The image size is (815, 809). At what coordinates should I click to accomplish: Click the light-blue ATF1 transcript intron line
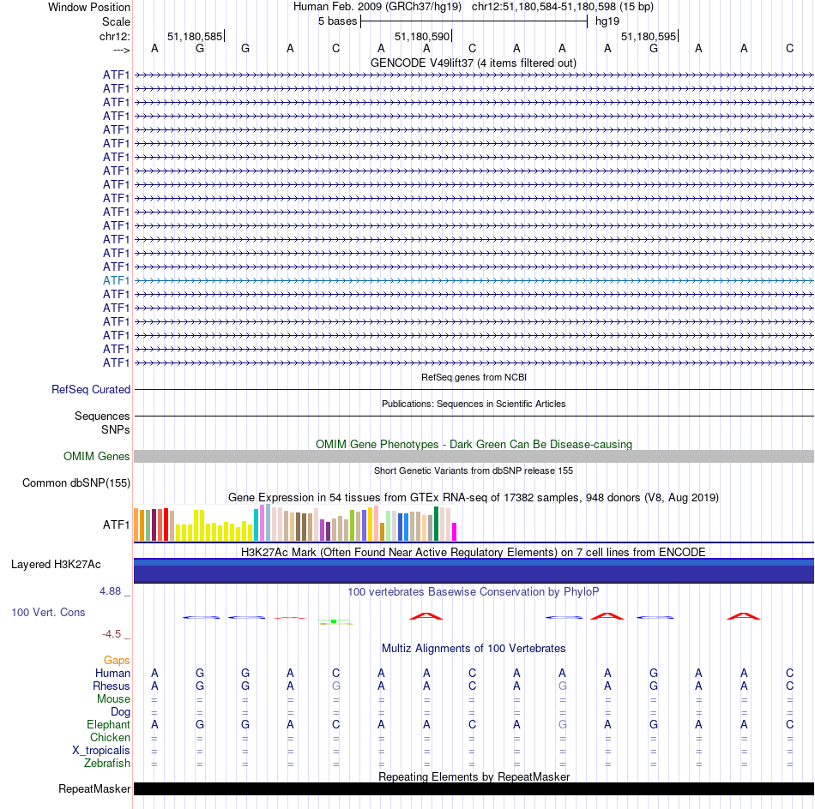[x=474, y=280]
